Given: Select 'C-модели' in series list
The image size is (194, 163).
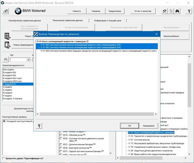Looking at the screenshot, I should [x=18, y=90].
